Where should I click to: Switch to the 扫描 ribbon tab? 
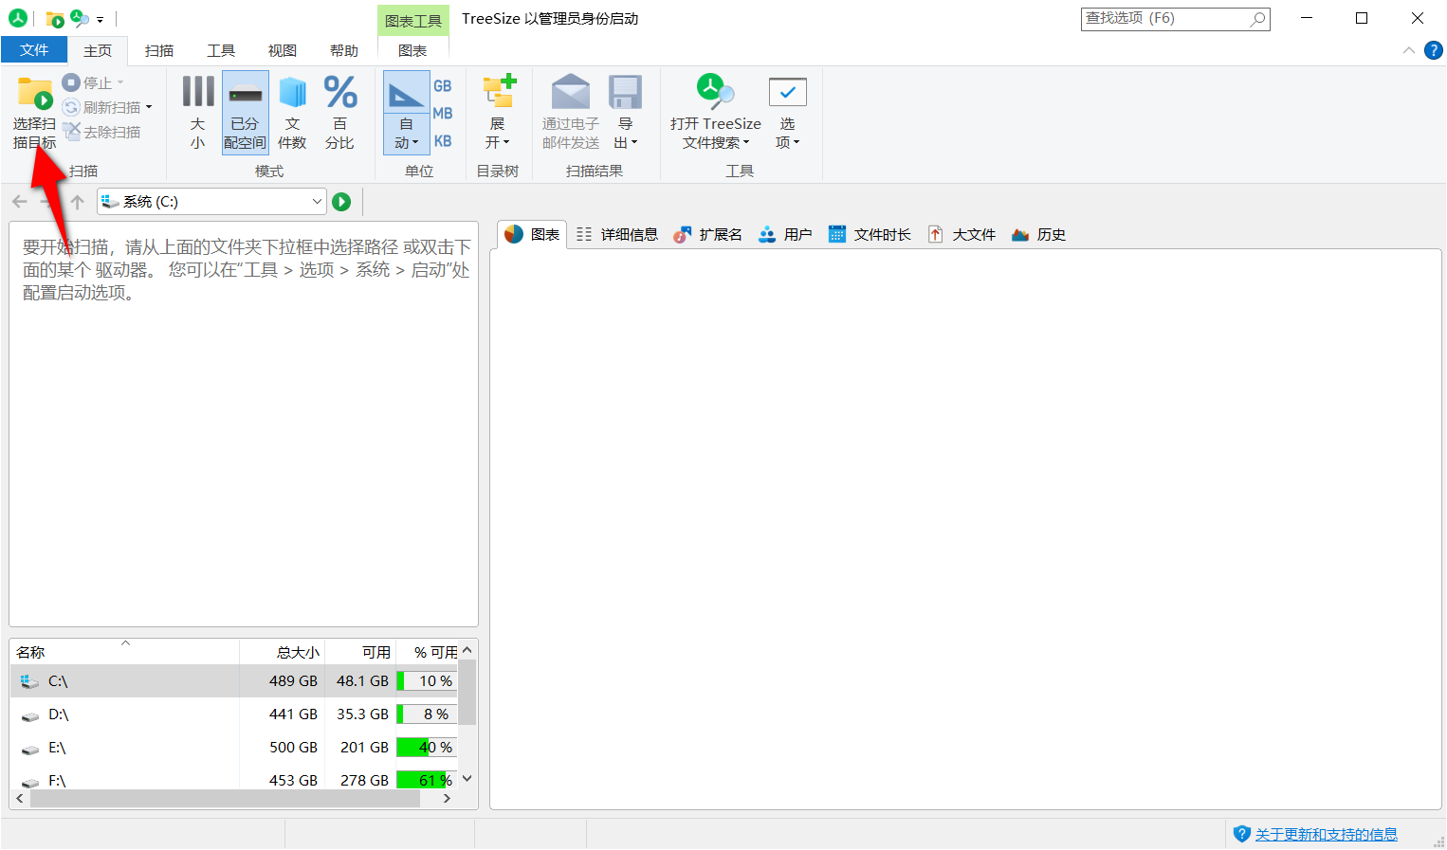pos(158,50)
